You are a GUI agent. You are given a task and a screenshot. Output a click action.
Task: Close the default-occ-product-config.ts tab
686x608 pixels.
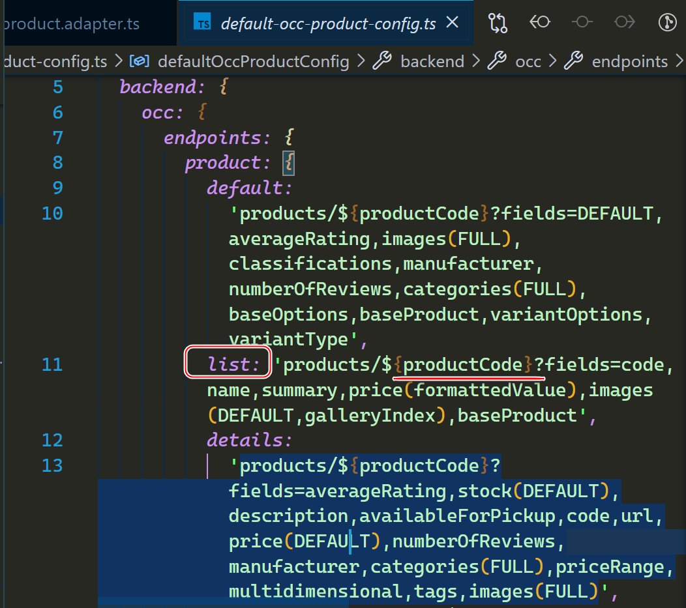tap(452, 22)
